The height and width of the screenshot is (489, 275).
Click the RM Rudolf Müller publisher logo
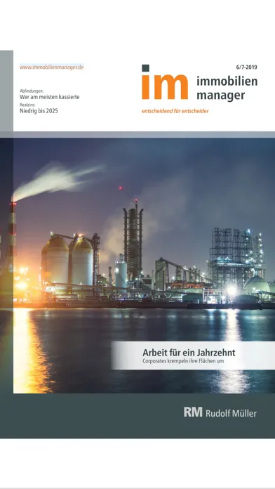click(220, 412)
